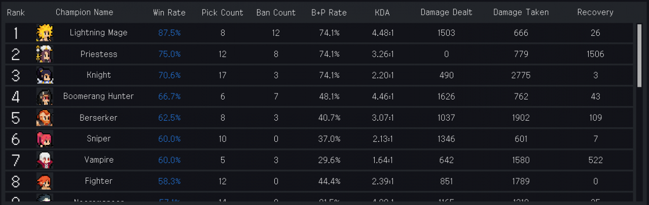Select the Priestess champion portrait icon
The image size is (649, 205).
(45, 54)
